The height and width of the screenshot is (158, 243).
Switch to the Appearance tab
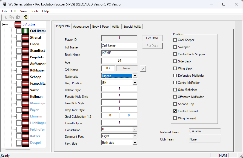coord(81,27)
